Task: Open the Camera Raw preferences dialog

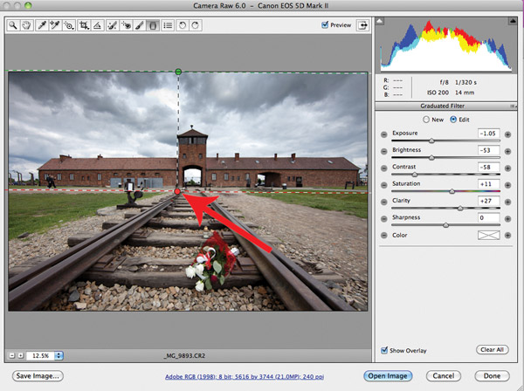Action: point(168,25)
